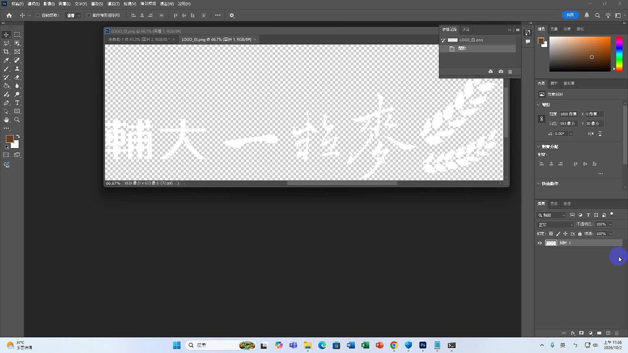The image size is (628, 353).
Task: Select the Rectangle shape tool
Action: pos(17,111)
